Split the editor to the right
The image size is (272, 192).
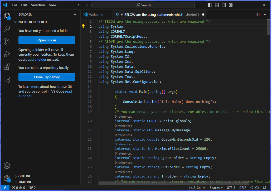pos(258,15)
